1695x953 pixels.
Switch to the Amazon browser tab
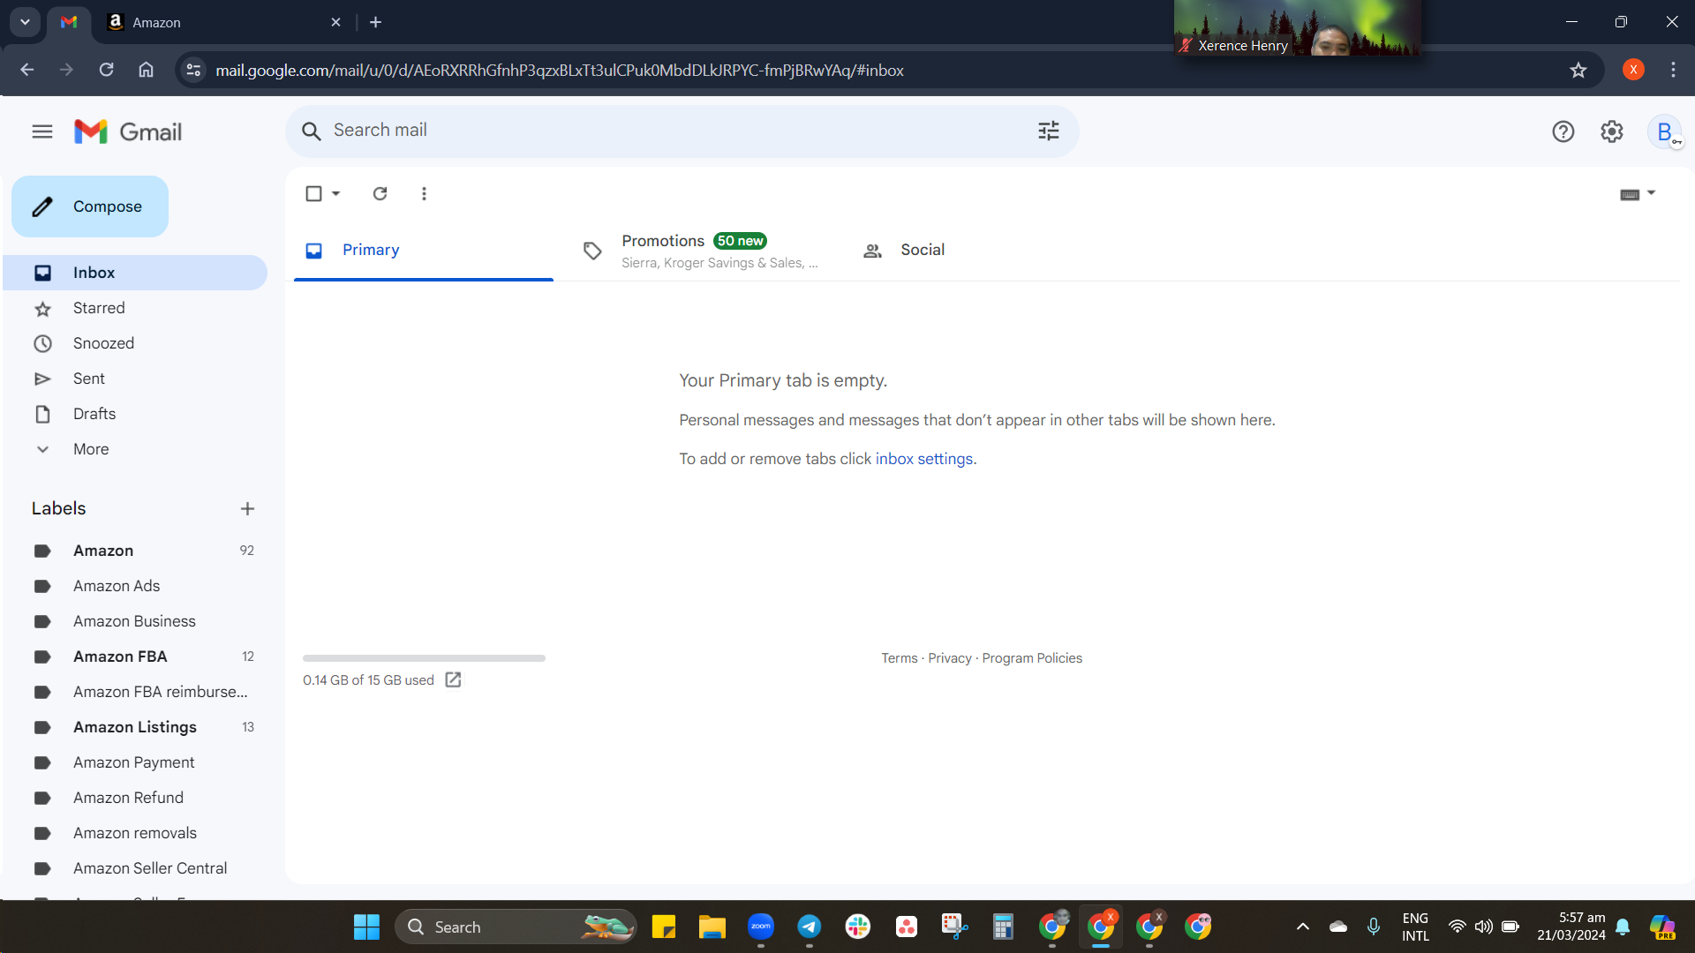(x=223, y=22)
